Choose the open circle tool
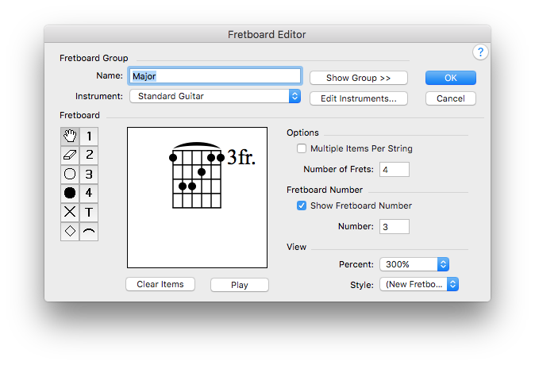This screenshot has width=535, height=365. [70, 174]
